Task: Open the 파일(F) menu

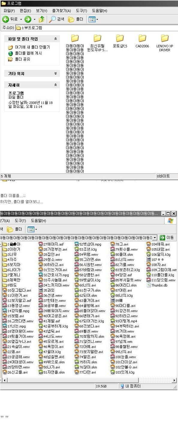Action: click(9, 11)
